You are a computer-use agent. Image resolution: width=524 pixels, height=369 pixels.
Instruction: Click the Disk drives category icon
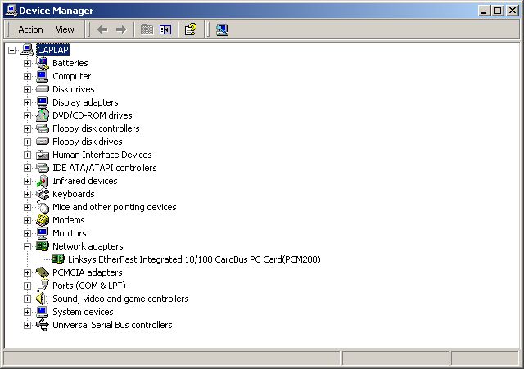(43, 89)
